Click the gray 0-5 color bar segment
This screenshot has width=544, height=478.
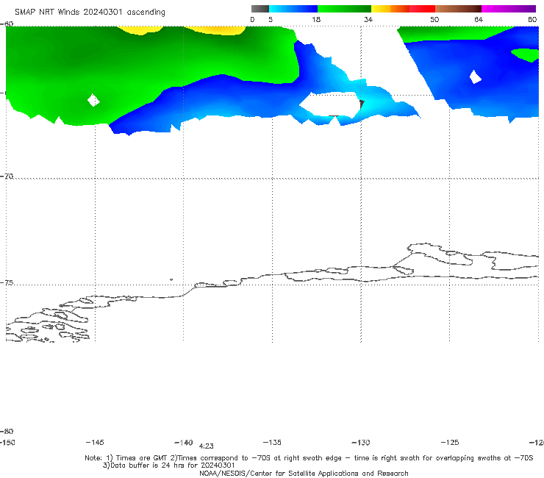[260, 9]
